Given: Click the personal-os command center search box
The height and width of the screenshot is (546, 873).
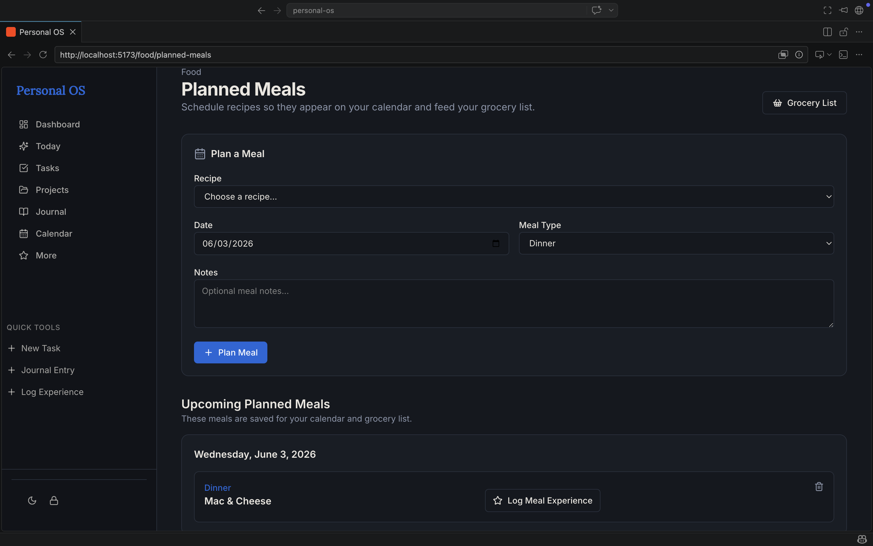Looking at the screenshot, I should 436,11.
